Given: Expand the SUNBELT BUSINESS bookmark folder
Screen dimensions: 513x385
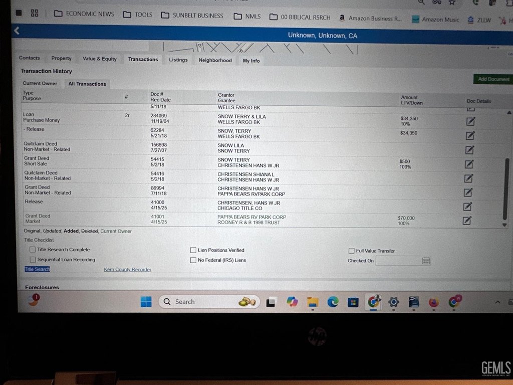Looking at the screenshot, I should click(192, 16).
